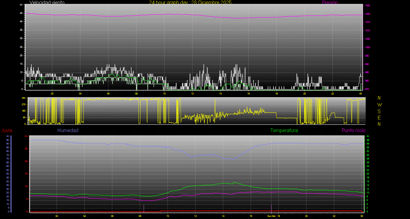Select the red 'Lluvia' legend label

point(6,131)
